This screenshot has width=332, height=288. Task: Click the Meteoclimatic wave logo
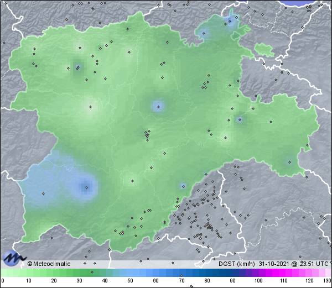pyautogui.click(x=13, y=258)
